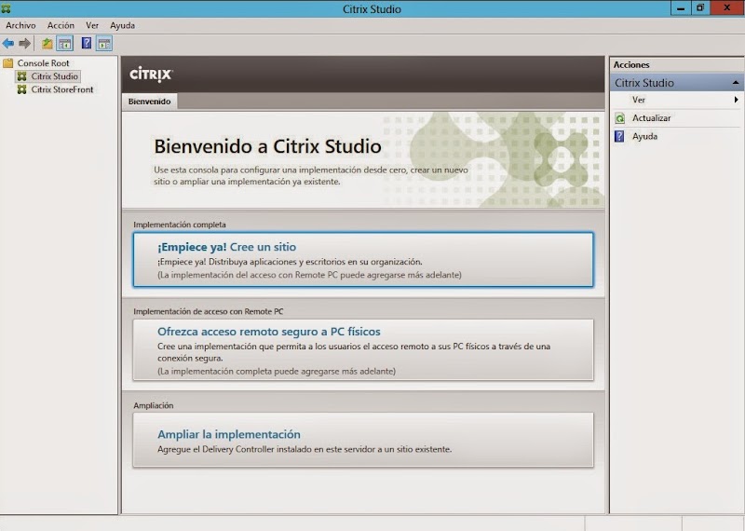Viewport: 745px width, 531px height.
Task: Click Actualizar in the Acciones pane
Action: pyautogui.click(x=651, y=118)
